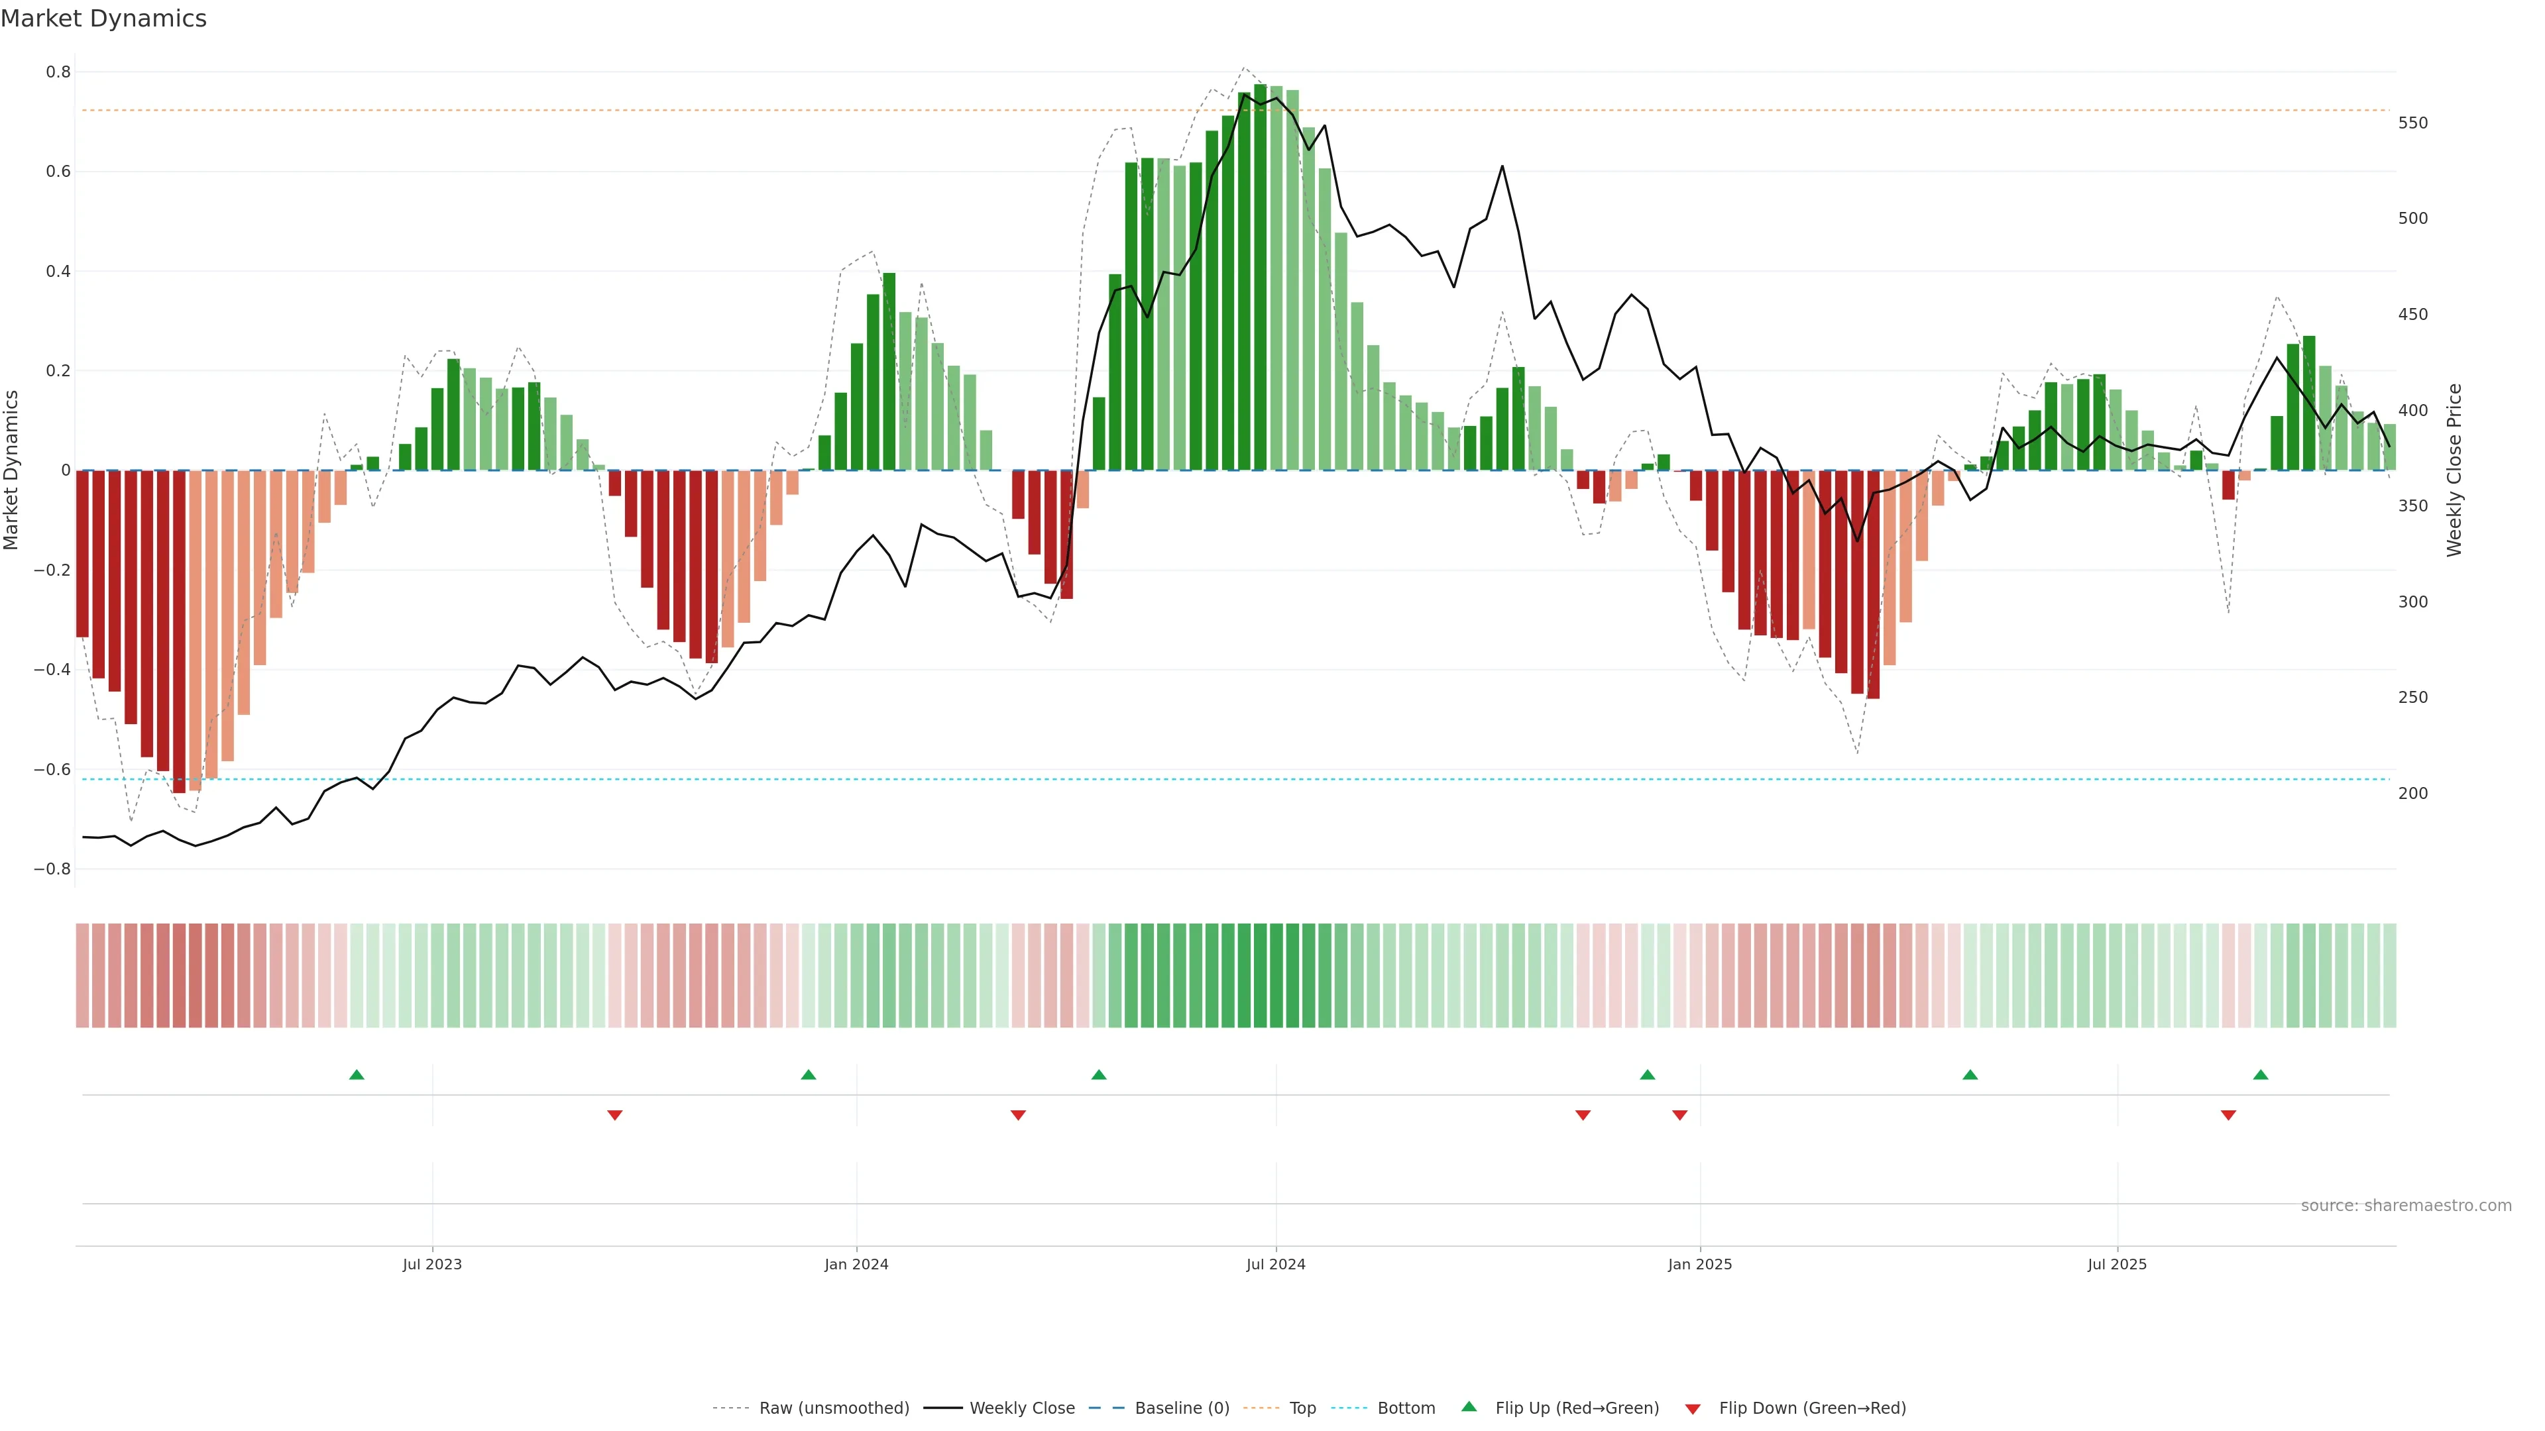
Task: Click the Jul 2024 x-axis label
Action: tap(1275, 1264)
